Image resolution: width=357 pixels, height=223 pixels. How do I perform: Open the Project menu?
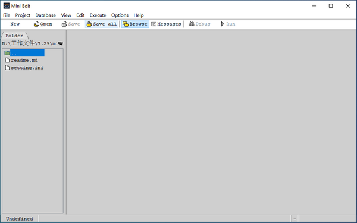(x=23, y=15)
